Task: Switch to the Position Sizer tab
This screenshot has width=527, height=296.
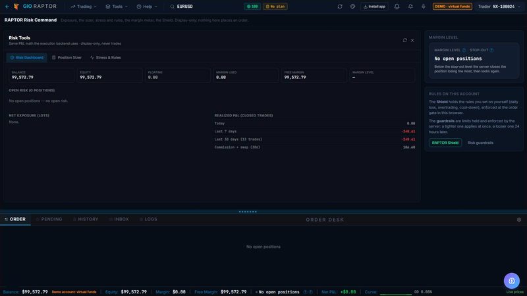Action: point(67,58)
